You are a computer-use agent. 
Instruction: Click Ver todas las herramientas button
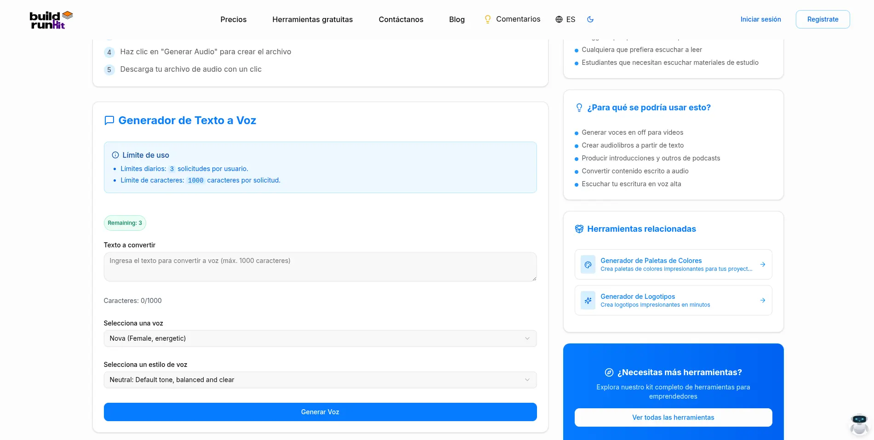(x=673, y=417)
